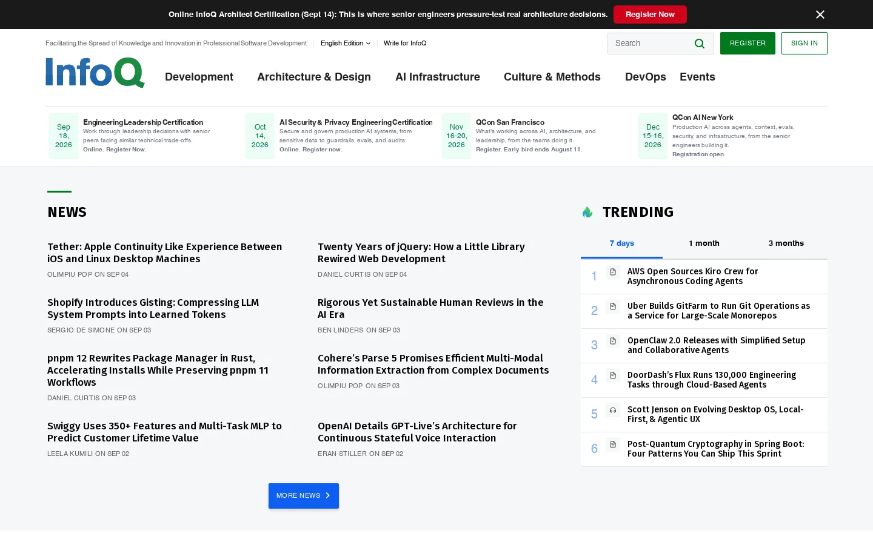Click the TRENDING section heading
This screenshot has width=873, height=545.
pos(638,212)
